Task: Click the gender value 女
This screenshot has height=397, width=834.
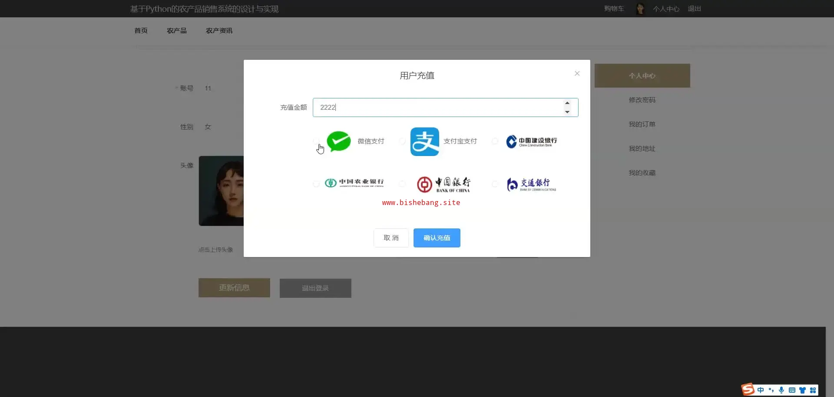Action: pos(208,127)
